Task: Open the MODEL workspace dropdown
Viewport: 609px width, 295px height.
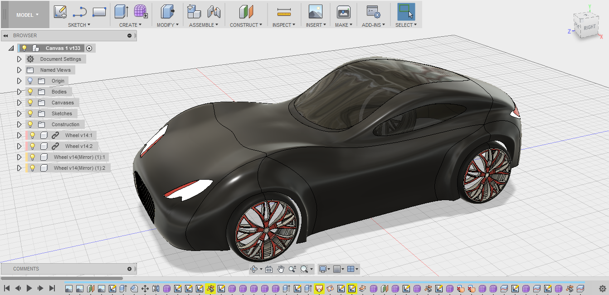Action: (27, 15)
